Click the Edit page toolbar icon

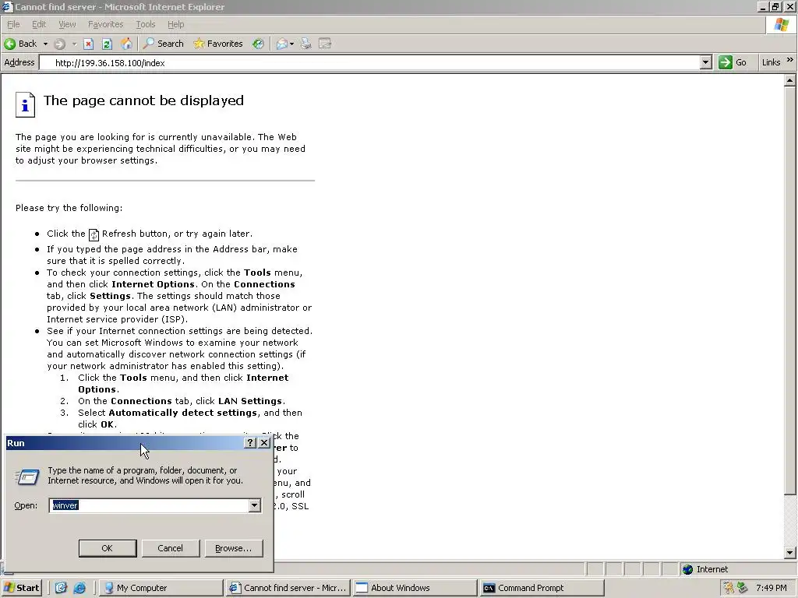click(x=325, y=44)
